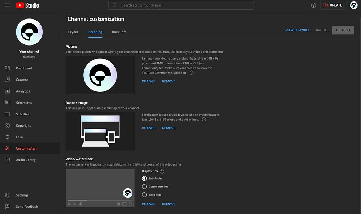Click CHANGE under Banner image
Screen dimensions: 361x214
point(148,128)
